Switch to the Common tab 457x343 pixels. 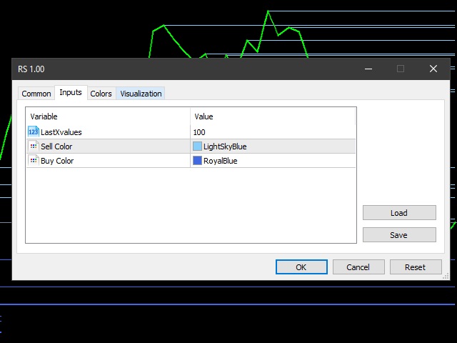(x=36, y=94)
